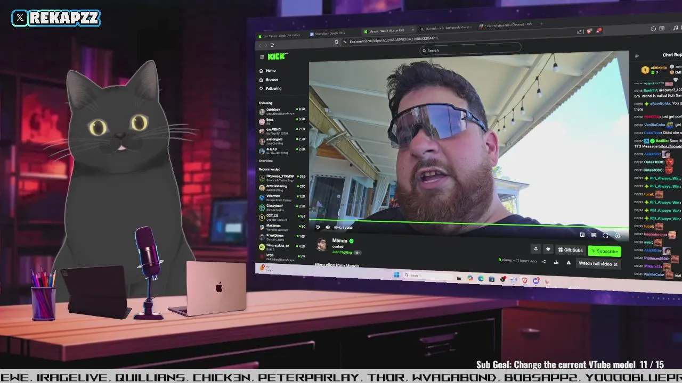
Task: Open the Windows Start menu
Action: point(396,274)
